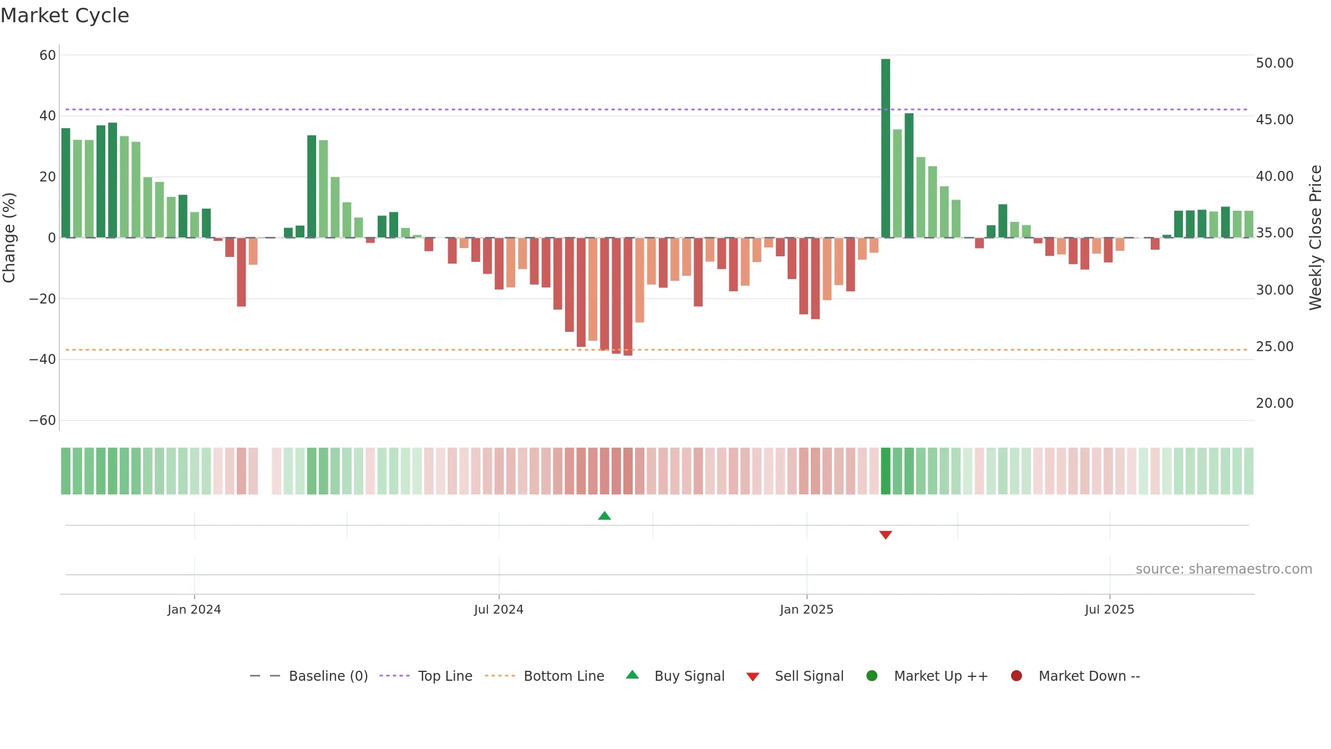
Task: Click the green Buy Signal triangle legend icon
Action: point(632,675)
